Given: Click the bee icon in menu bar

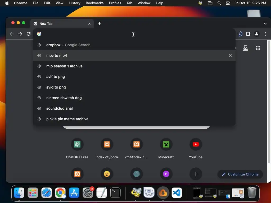Looking at the screenshot, I should [x=201, y=3].
